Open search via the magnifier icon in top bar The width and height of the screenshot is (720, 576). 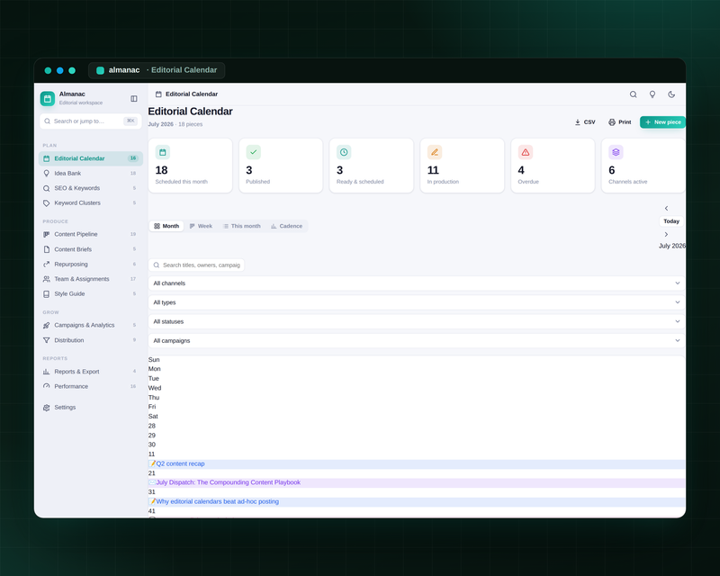(x=634, y=94)
